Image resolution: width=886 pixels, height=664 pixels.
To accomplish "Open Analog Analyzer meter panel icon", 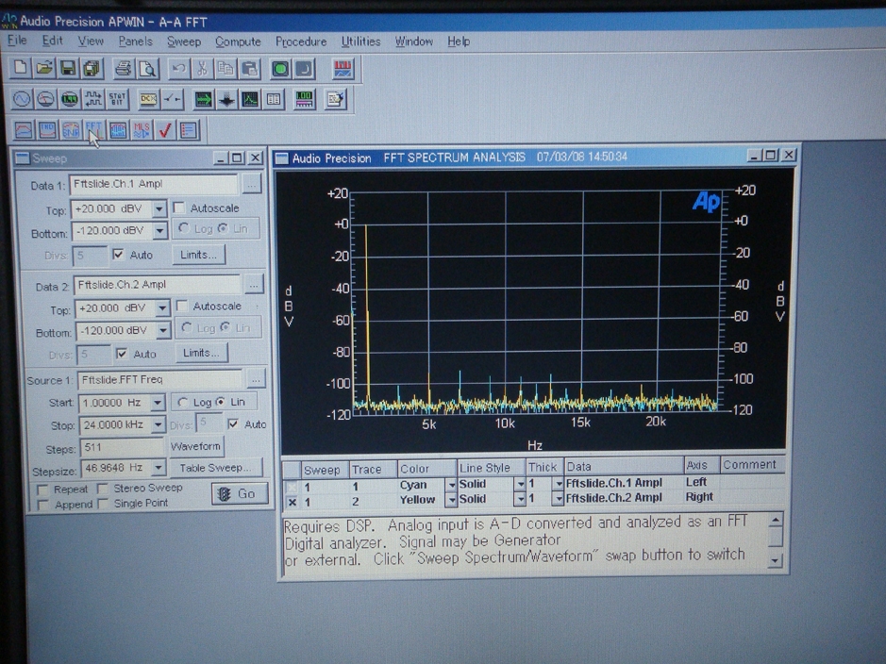I will pyautogui.click(x=45, y=99).
